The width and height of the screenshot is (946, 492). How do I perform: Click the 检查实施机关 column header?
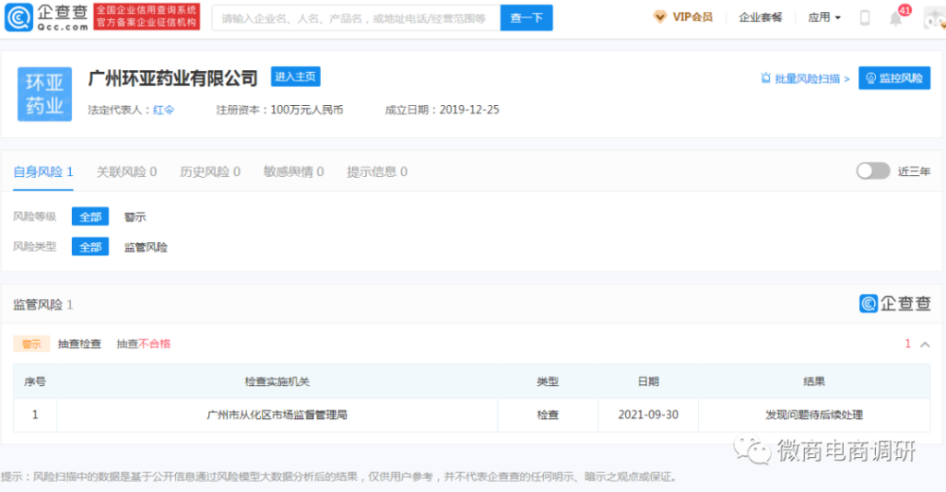277,381
